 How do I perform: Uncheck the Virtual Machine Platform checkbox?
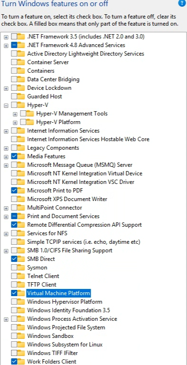14,293
